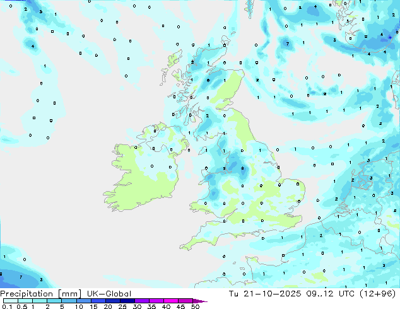The width and height of the screenshot is (400, 309).
Task: Click the legend label "10"
Action: 79,306
